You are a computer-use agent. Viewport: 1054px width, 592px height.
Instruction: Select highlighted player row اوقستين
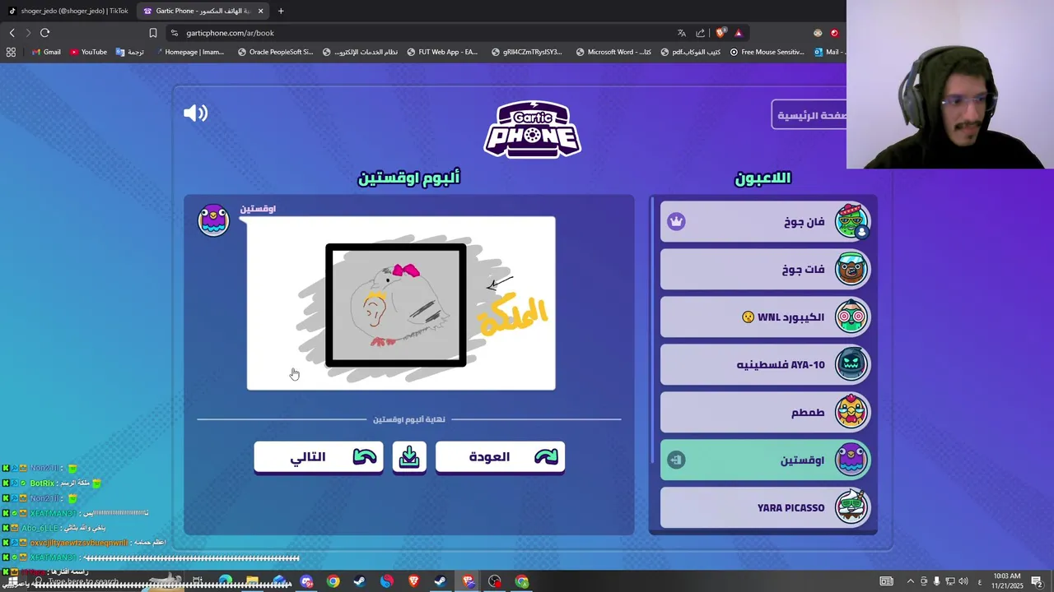(765, 460)
